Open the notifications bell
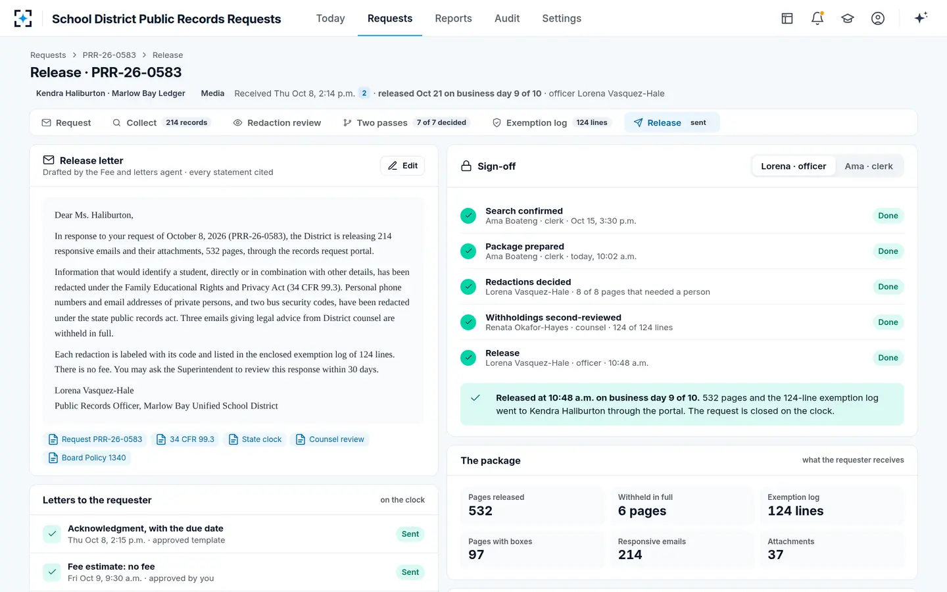This screenshot has width=947, height=592. 817,18
